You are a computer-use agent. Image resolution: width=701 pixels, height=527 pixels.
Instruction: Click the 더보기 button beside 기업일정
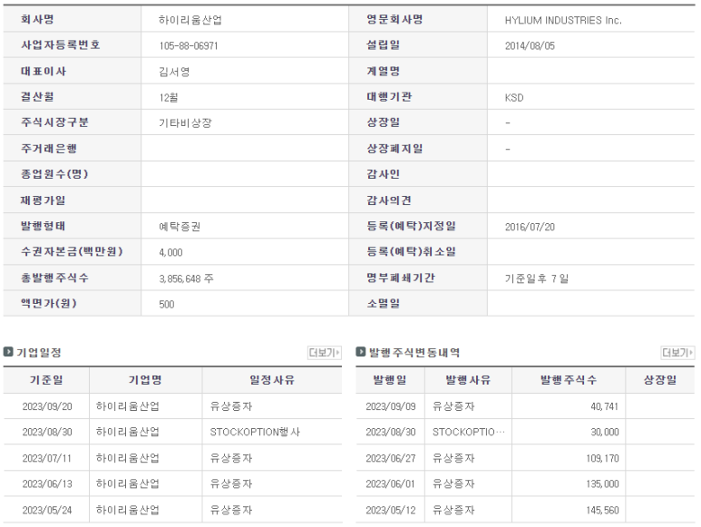pyautogui.click(x=325, y=353)
